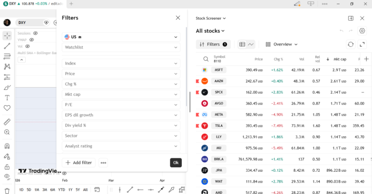Open the ruler measure tool
Screen dimensions: 372x194
click(7, 122)
